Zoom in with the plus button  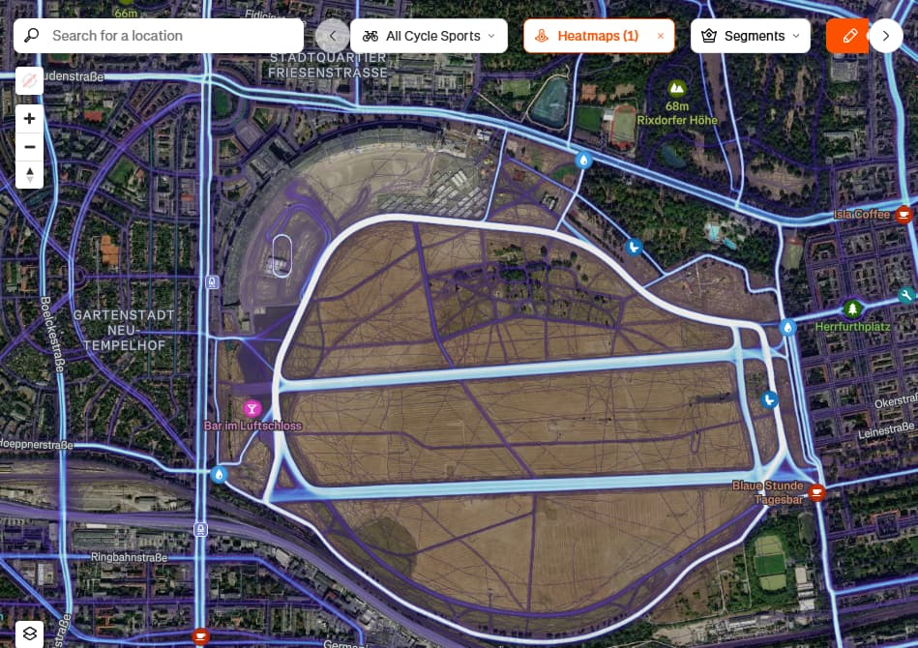click(29, 119)
